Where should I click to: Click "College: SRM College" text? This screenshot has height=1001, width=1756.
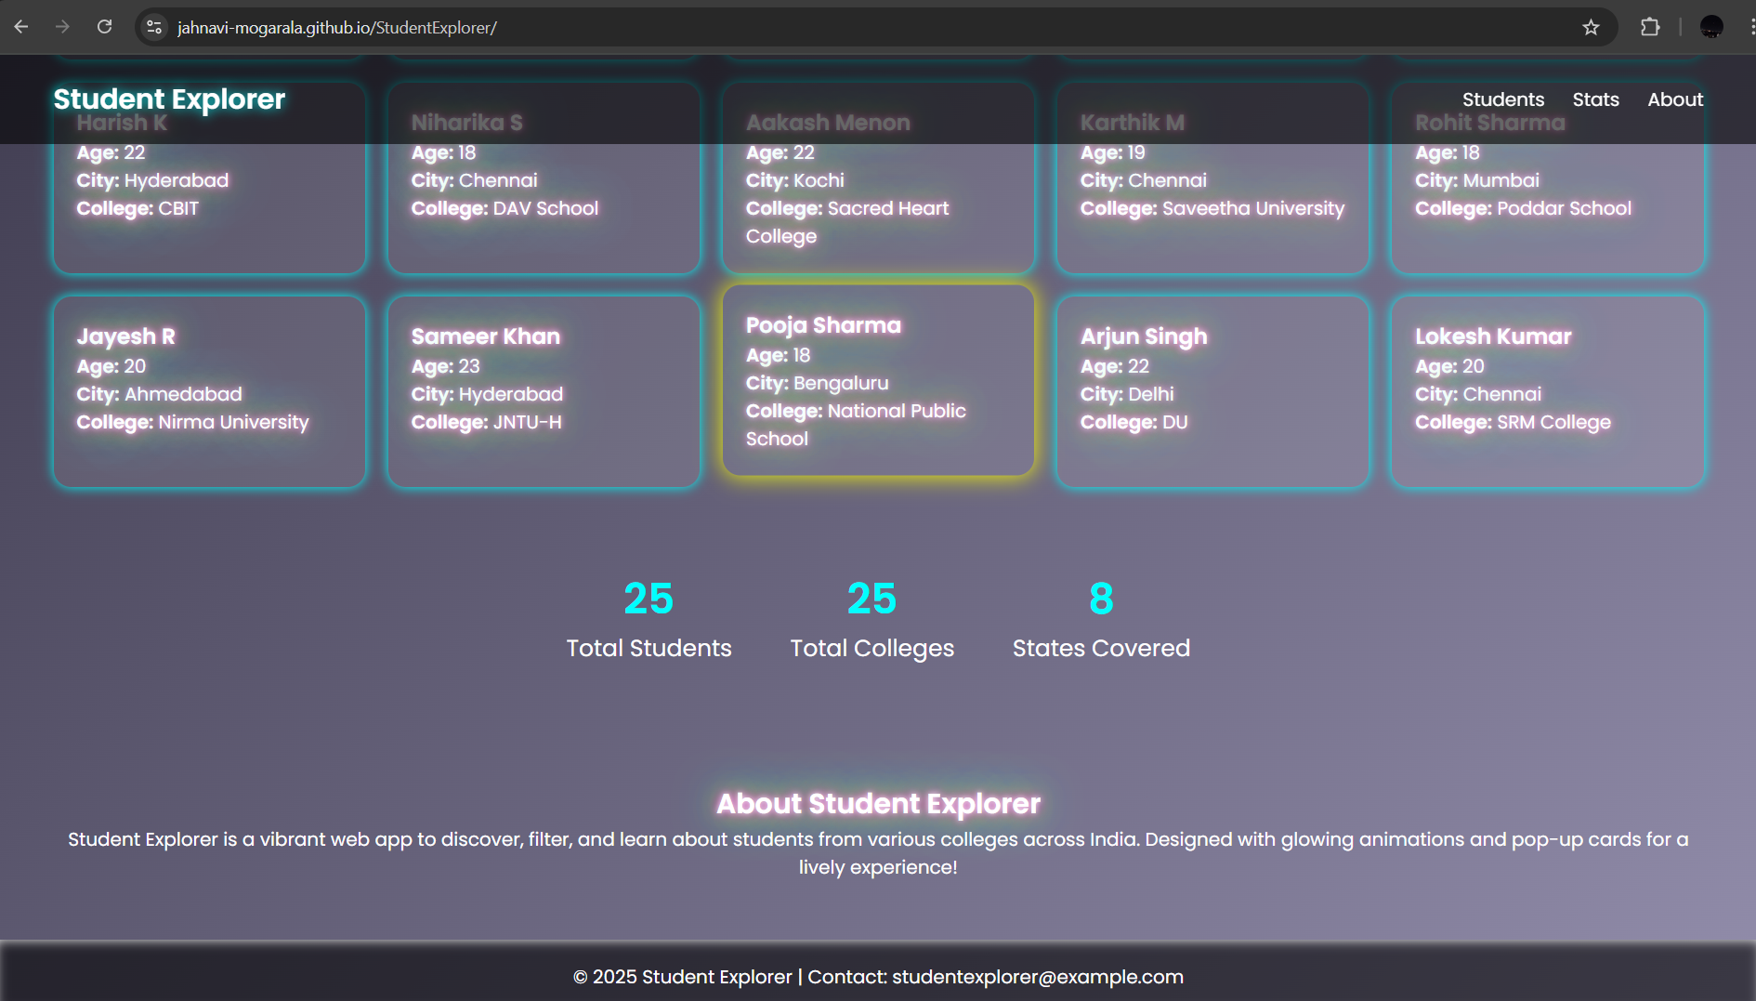pyautogui.click(x=1513, y=422)
